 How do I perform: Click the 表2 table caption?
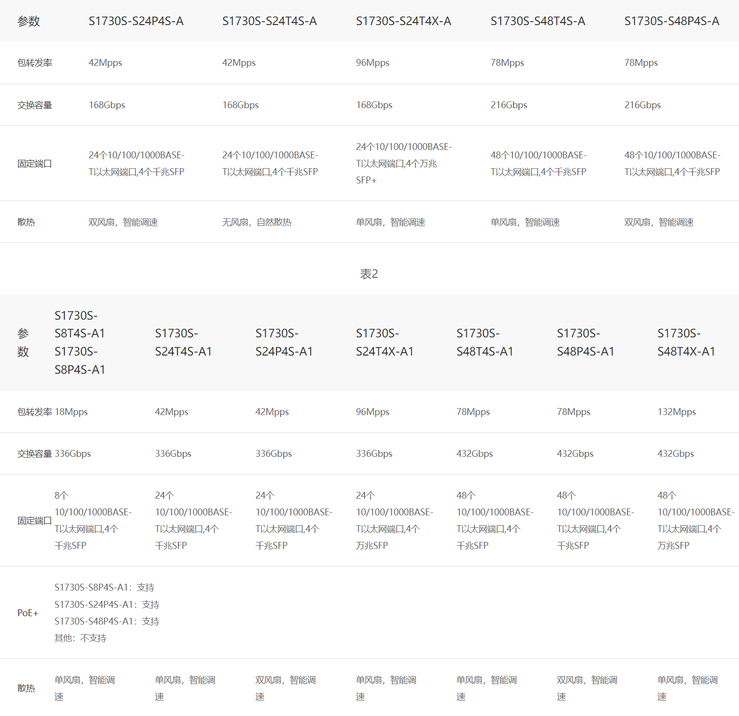pyautogui.click(x=369, y=274)
